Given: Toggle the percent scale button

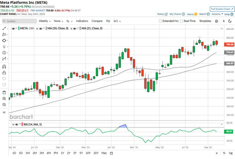Looking at the screenshot, I should pos(224,153).
